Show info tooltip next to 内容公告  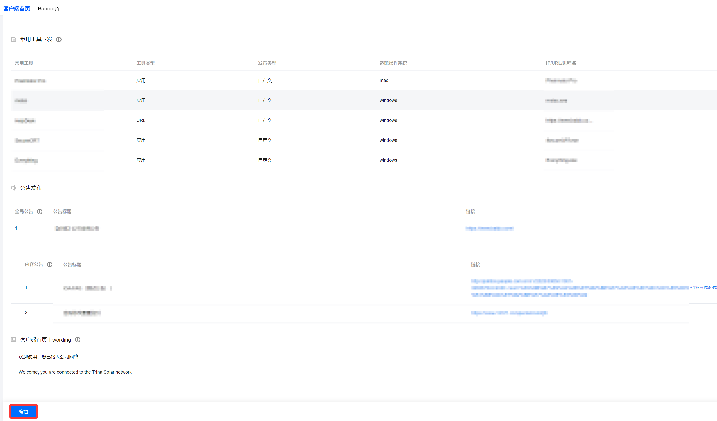50,264
